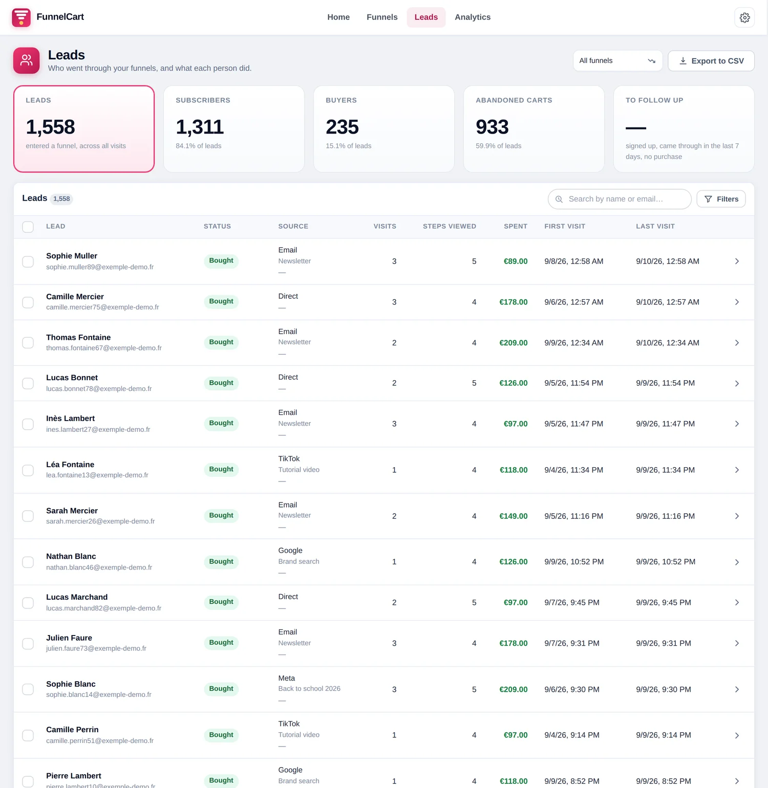Click the FunnelCart logo icon
This screenshot has width=768, height=788.
21,17
